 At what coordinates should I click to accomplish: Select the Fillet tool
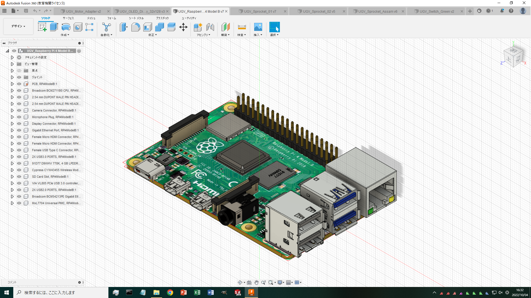click(x=136, y=27)
